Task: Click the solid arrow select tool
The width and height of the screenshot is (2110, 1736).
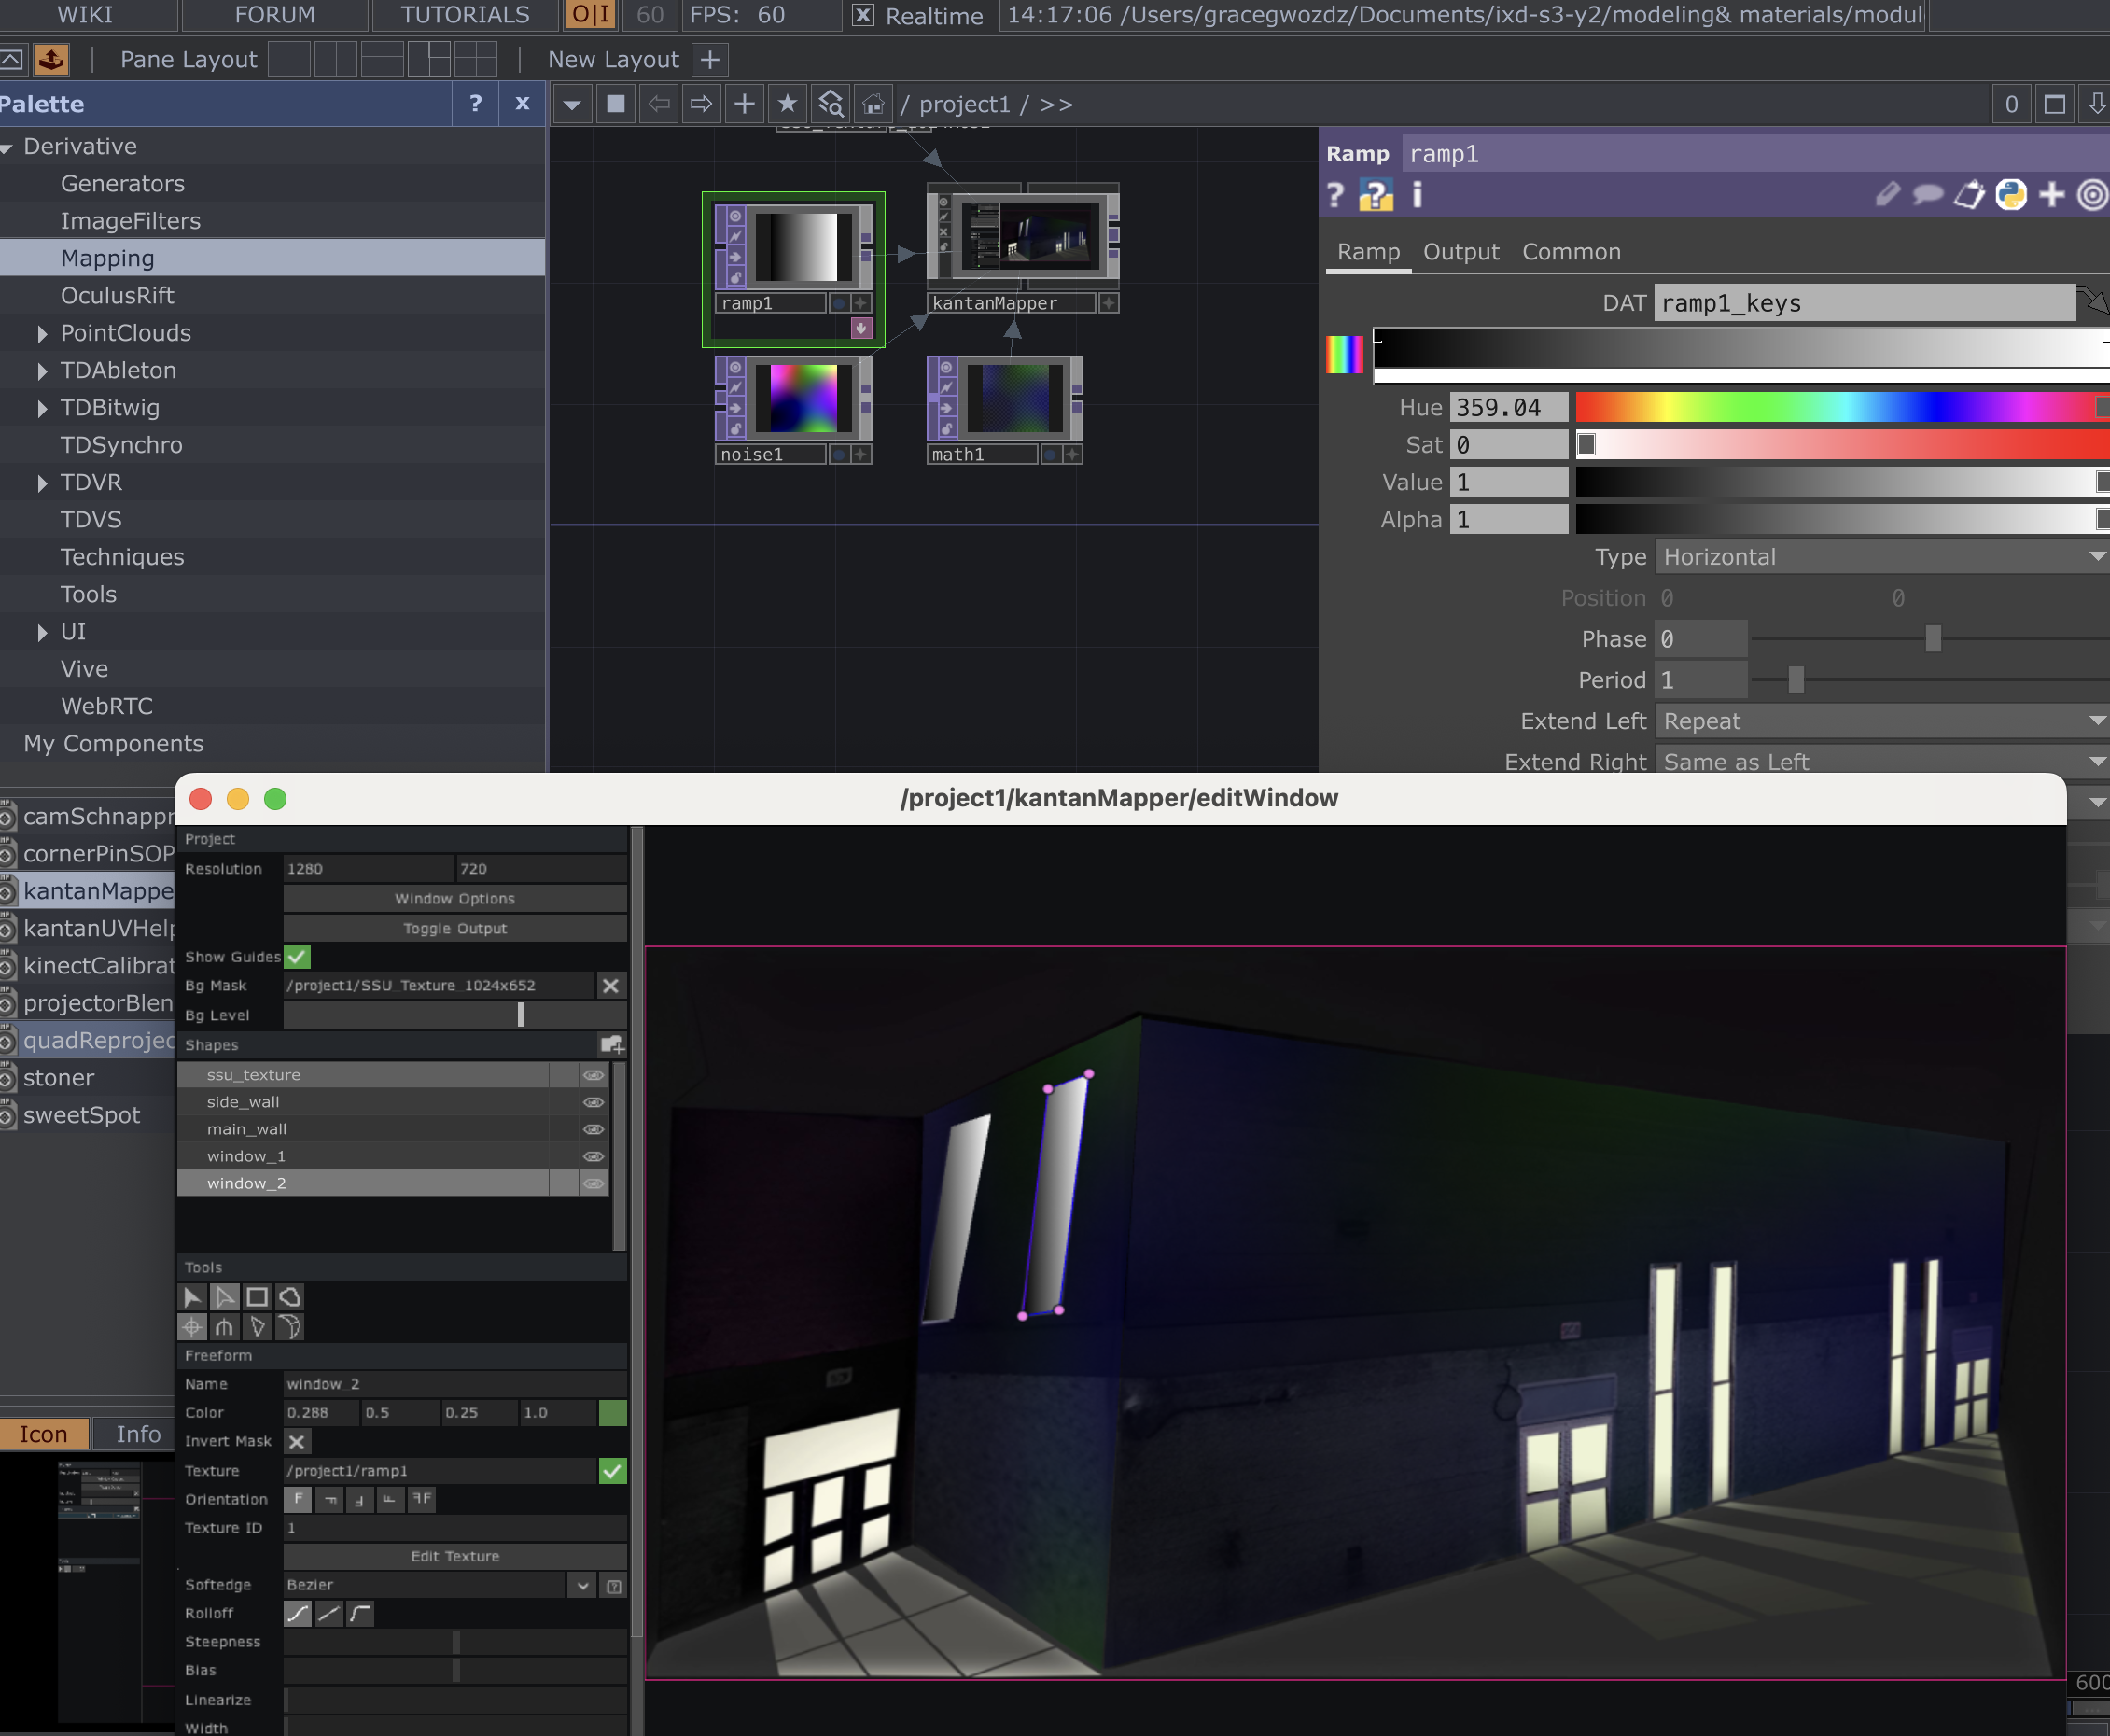Action: [192, 1297]
